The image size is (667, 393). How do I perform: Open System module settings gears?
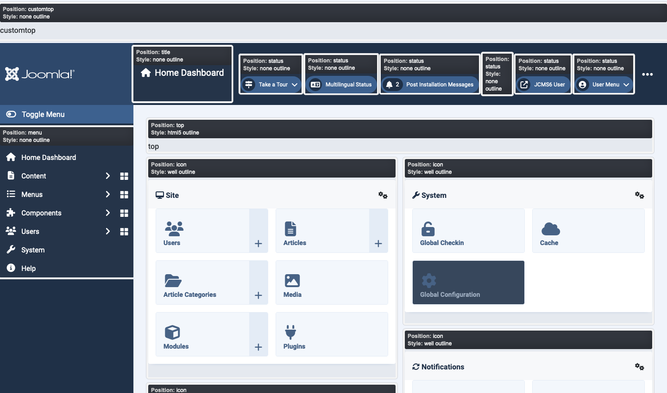pyautogui.click(x=640, y=195)
